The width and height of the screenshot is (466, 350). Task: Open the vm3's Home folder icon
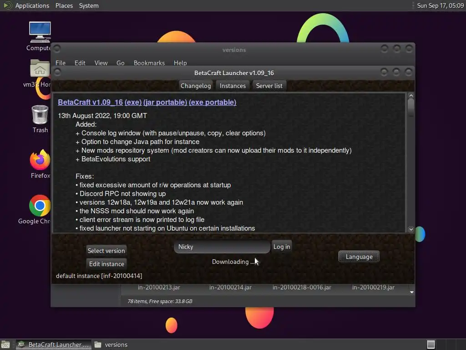pos(40,73)
